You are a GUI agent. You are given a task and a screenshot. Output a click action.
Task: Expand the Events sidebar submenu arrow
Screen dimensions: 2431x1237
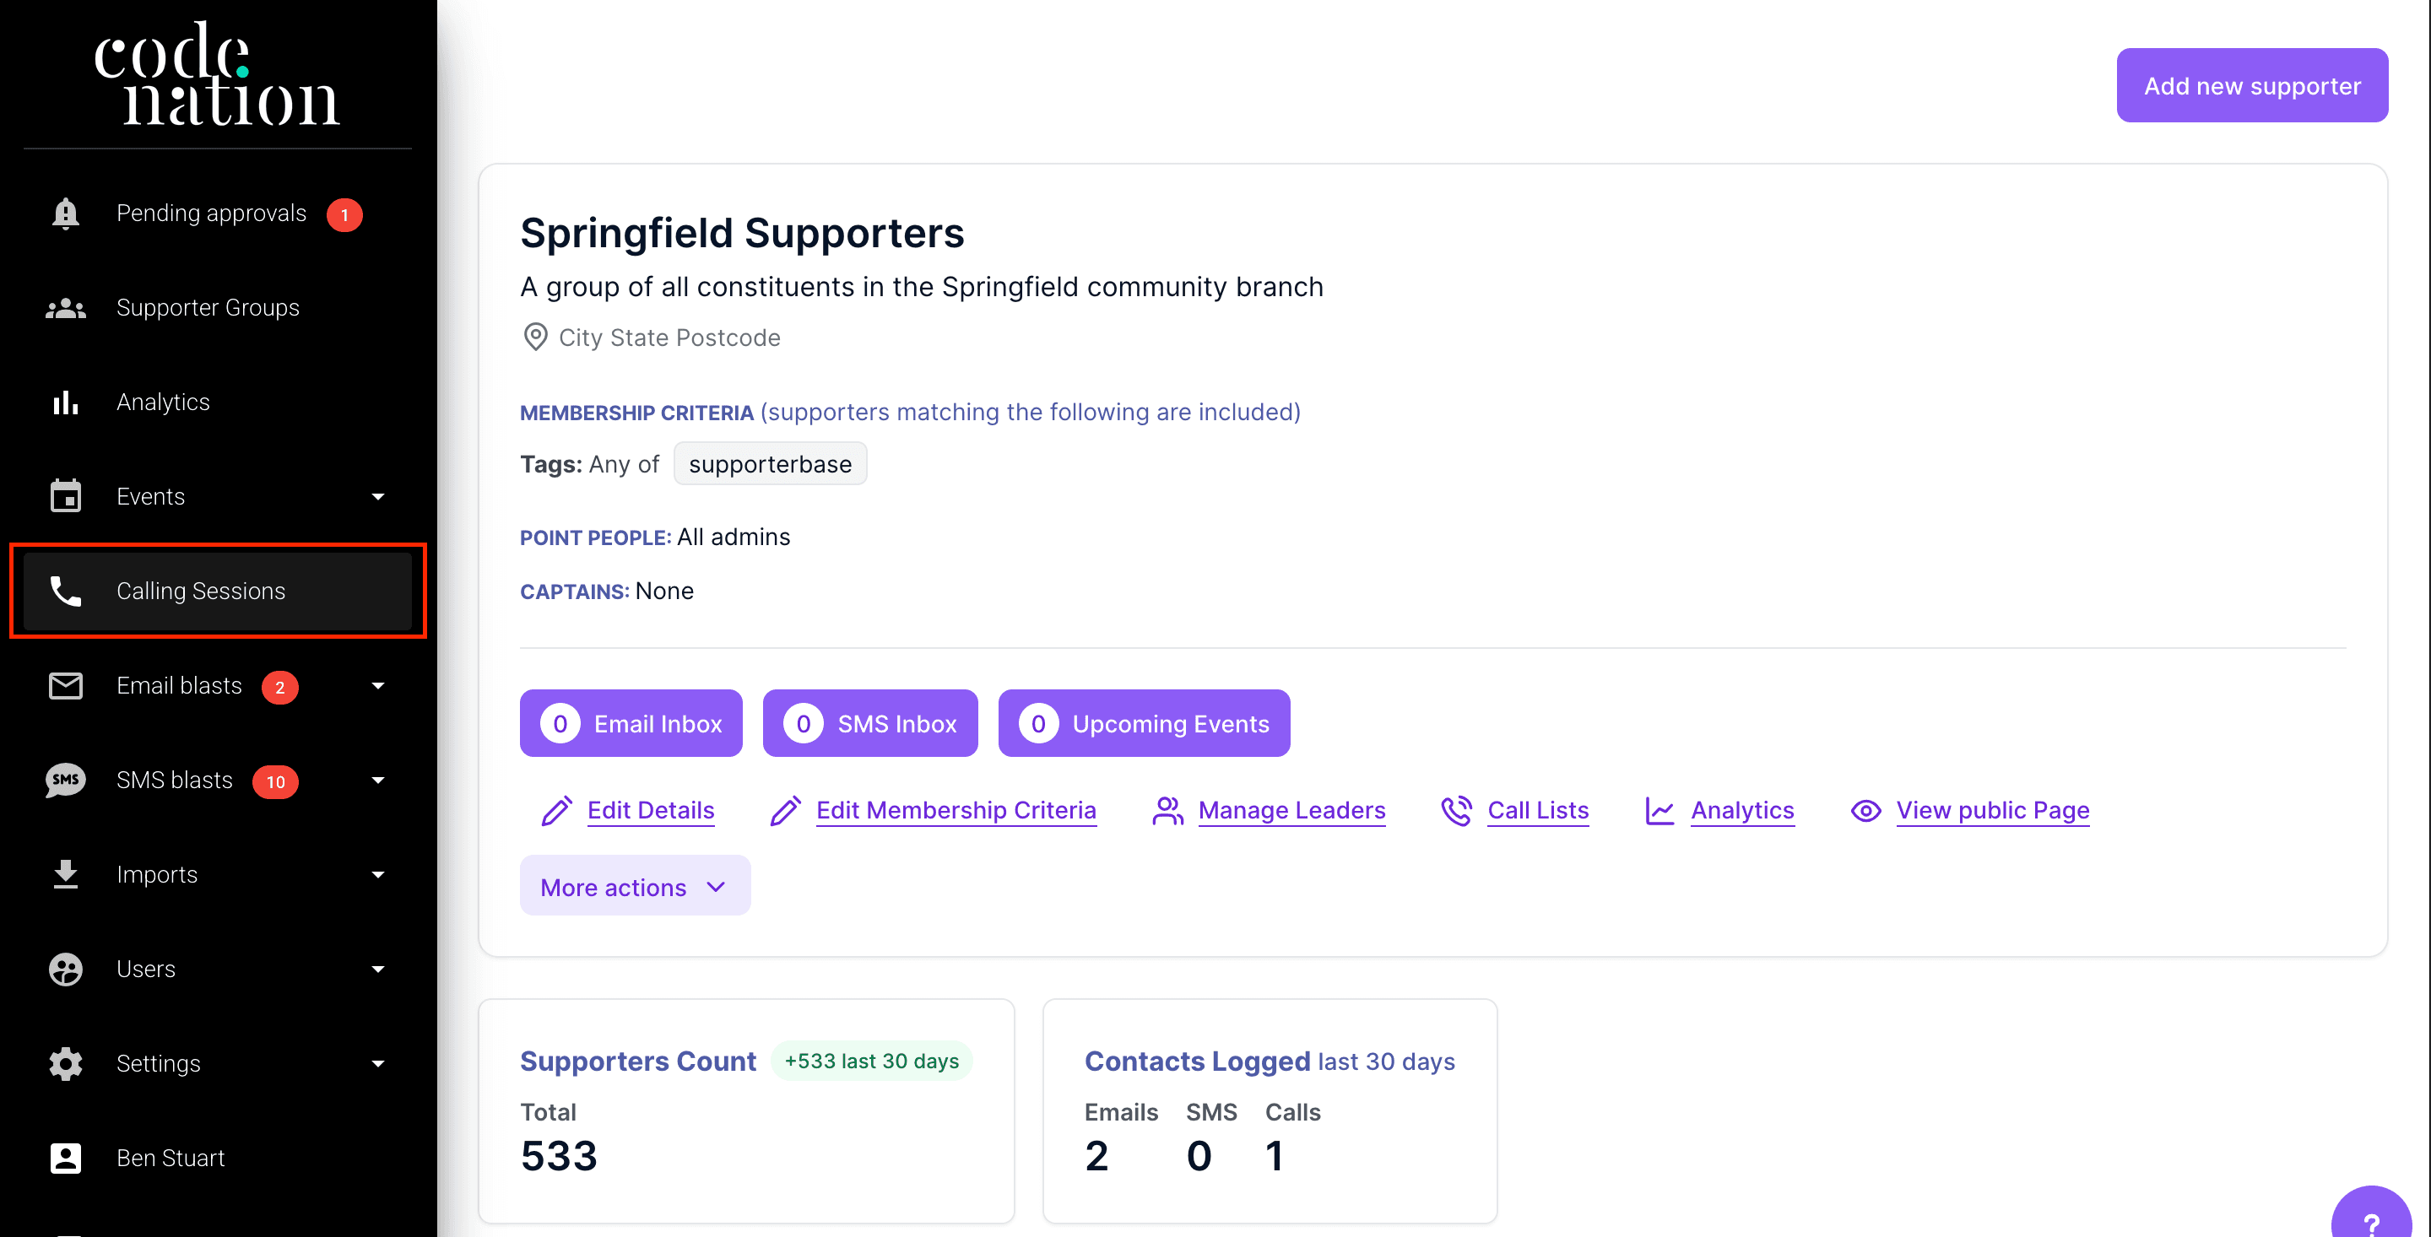point(378,496)
